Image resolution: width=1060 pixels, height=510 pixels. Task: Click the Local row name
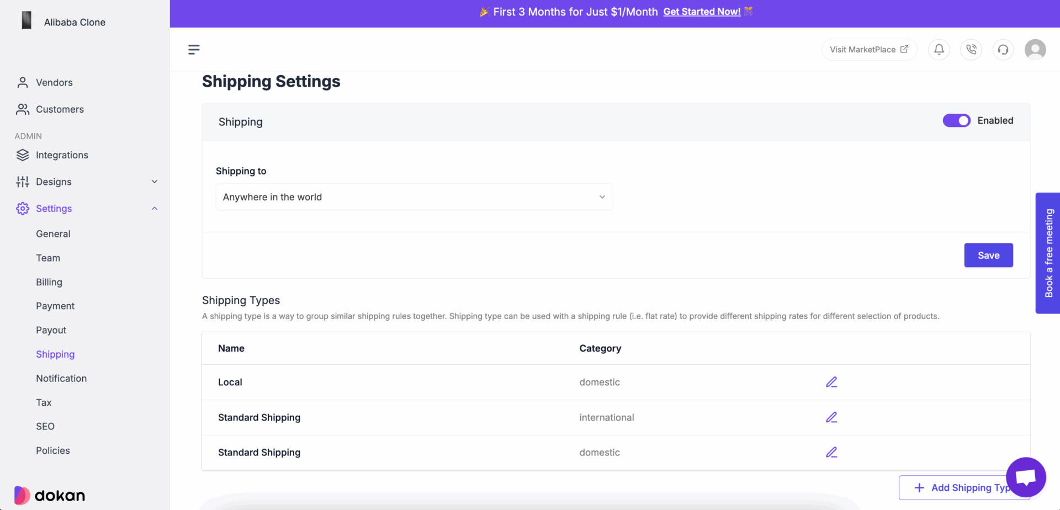[230, 382]
